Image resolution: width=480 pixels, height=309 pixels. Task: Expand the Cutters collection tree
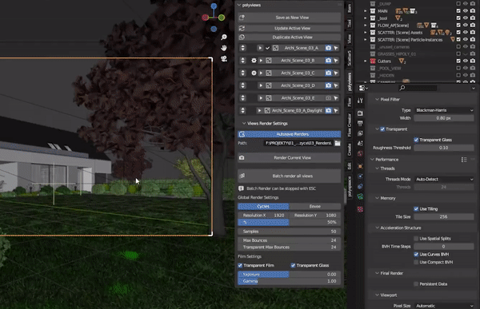[366, 61]
